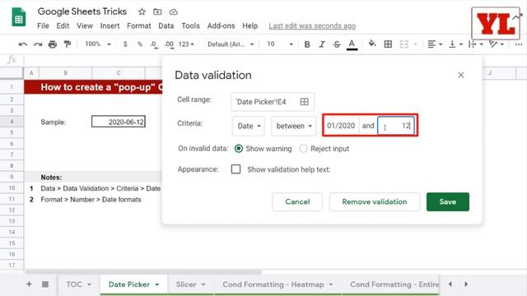Toggle Italic formatting
Image resolution: width=527 pixels, height=296 pixels.
pos(322,44)
